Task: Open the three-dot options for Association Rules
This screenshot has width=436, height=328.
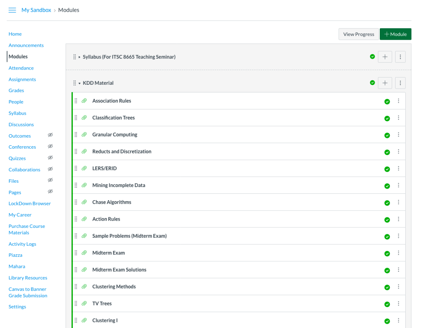Action: tap(399, 101)
